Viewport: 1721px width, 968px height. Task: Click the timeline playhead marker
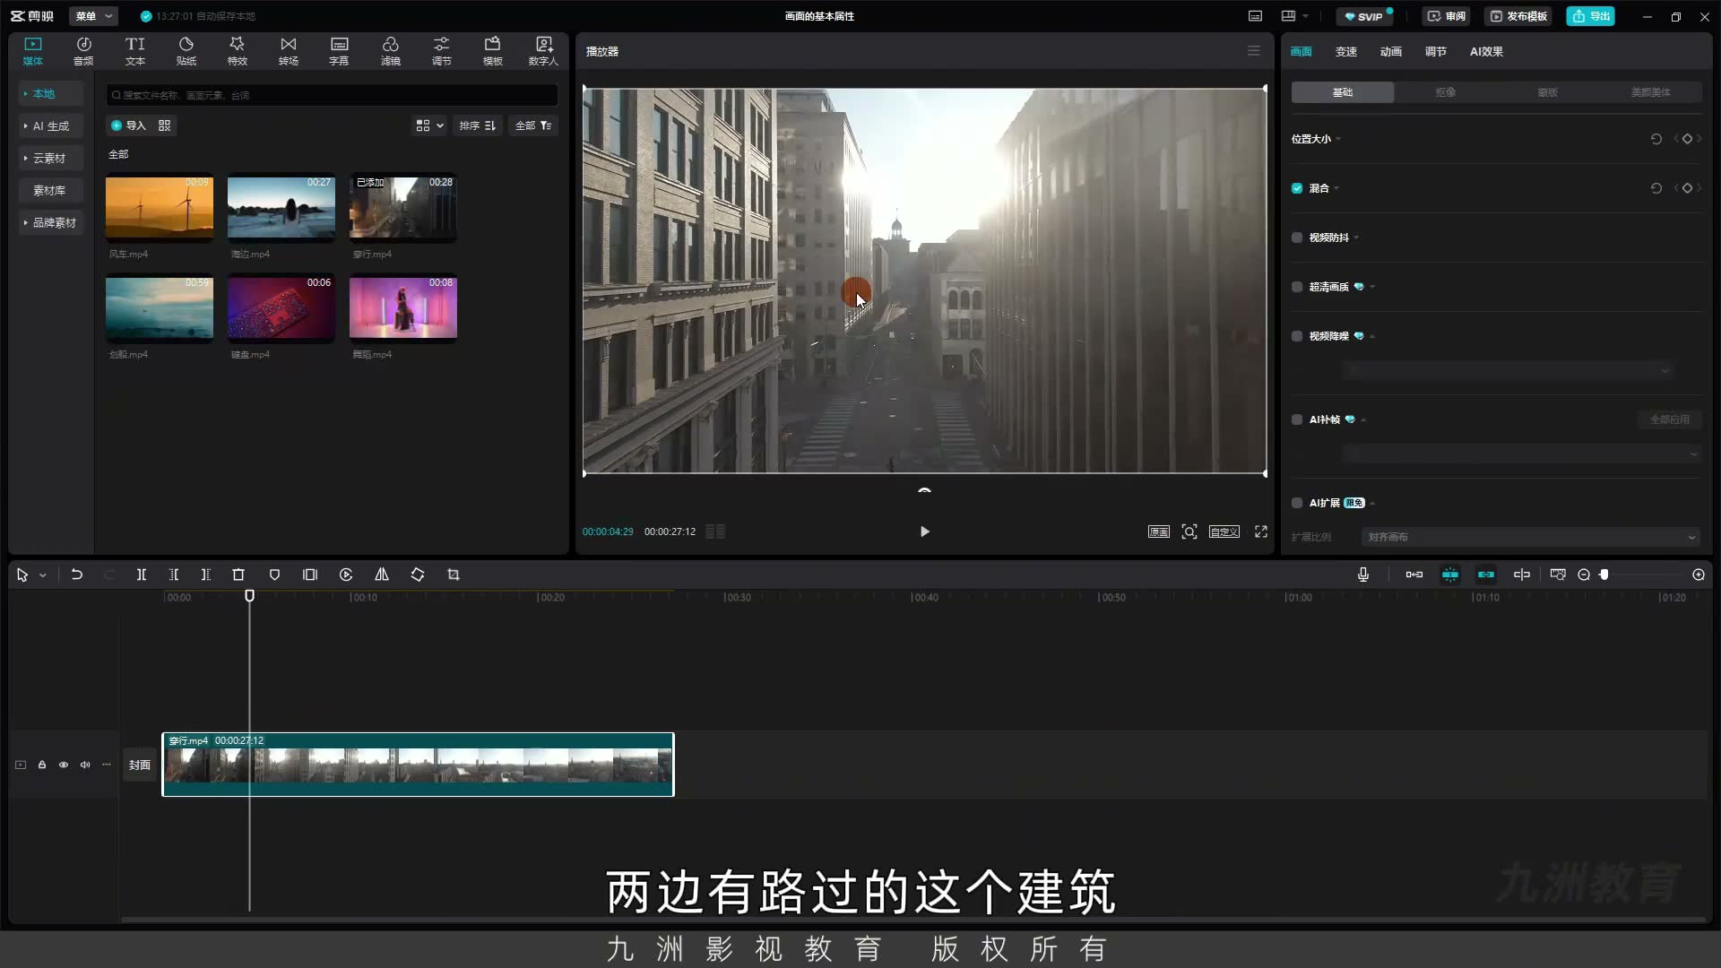(250, 596)
